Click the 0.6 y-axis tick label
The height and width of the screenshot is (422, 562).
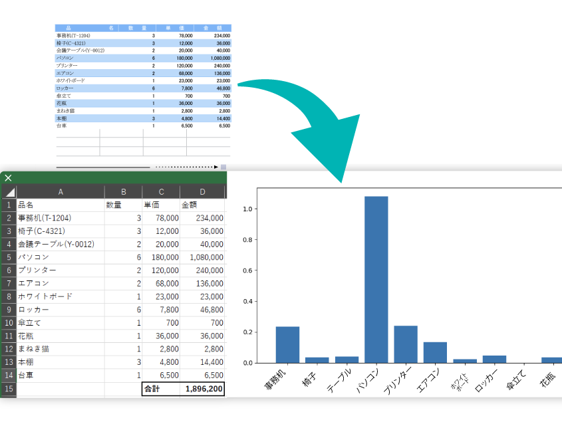click(x=247, y=270)
